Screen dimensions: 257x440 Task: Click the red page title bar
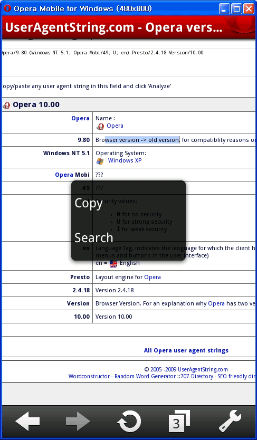click(x=129, y=28)
